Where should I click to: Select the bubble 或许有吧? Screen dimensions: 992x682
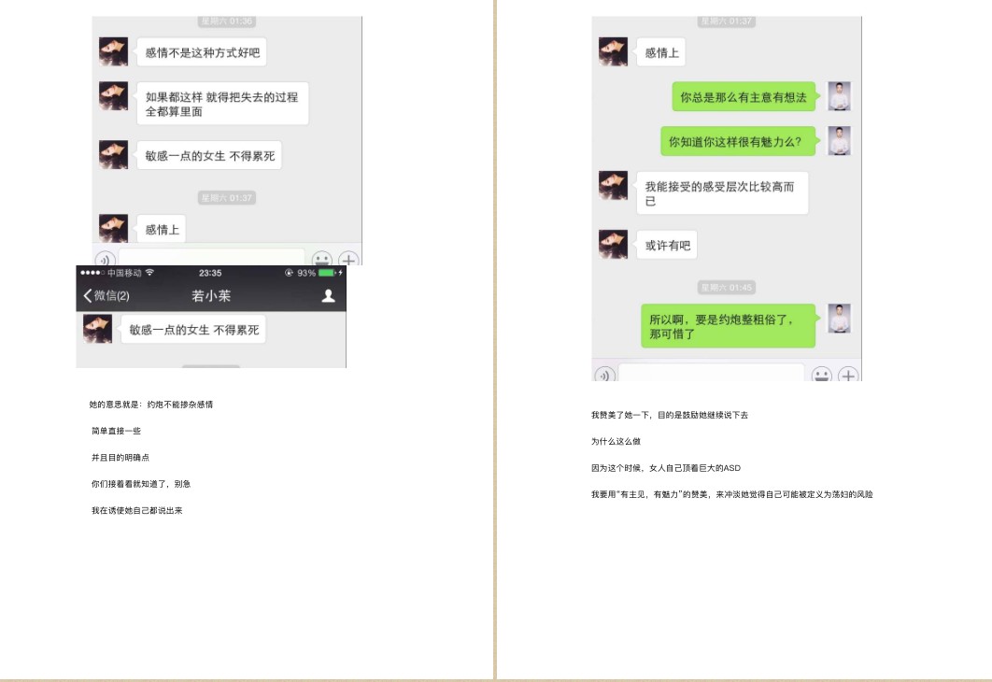(x=668, y=245)
